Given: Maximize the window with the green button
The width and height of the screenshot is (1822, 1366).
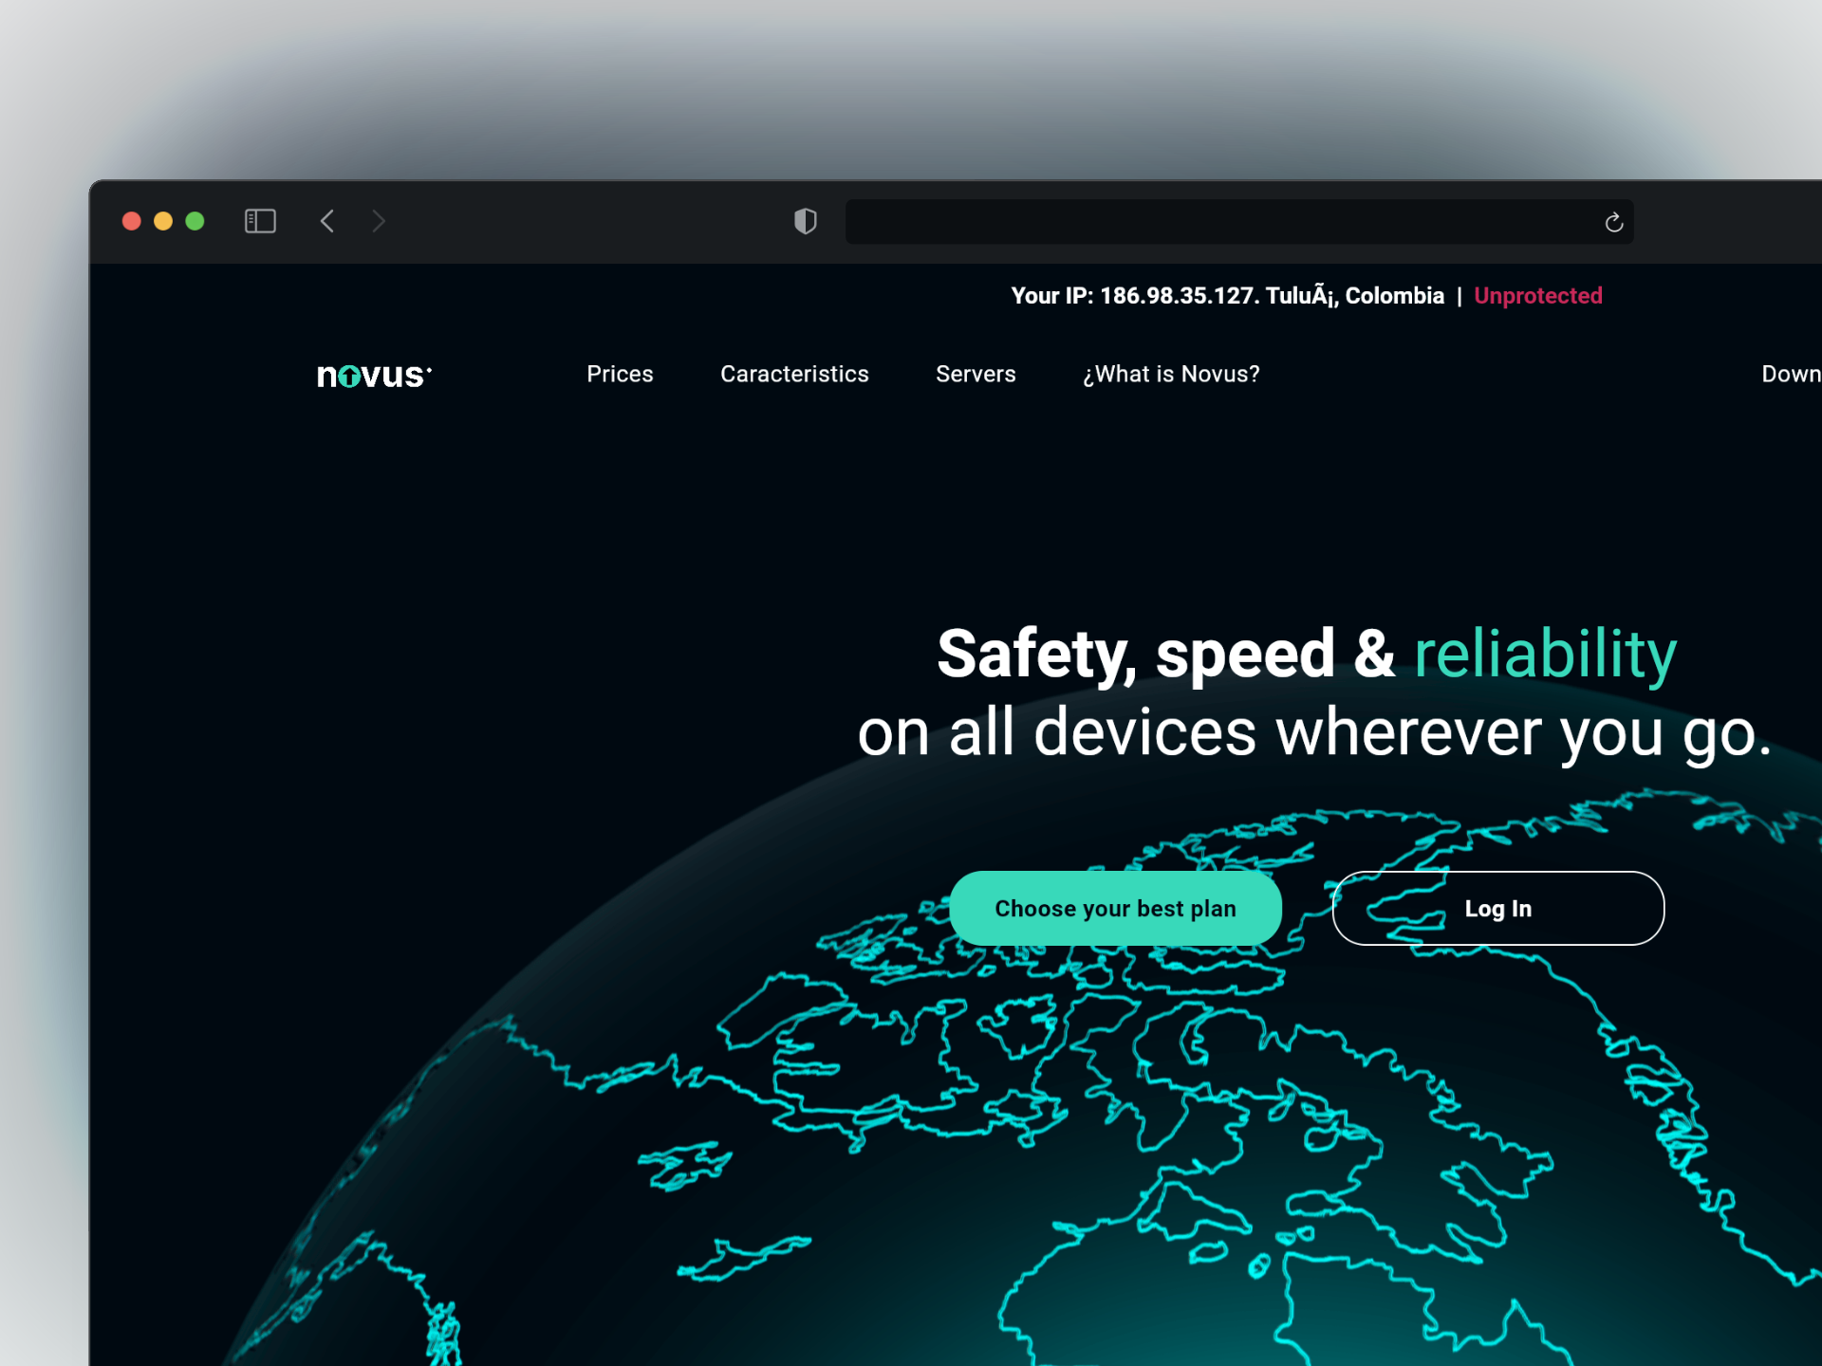Looking at the screenshot, I should coord(195,221).
